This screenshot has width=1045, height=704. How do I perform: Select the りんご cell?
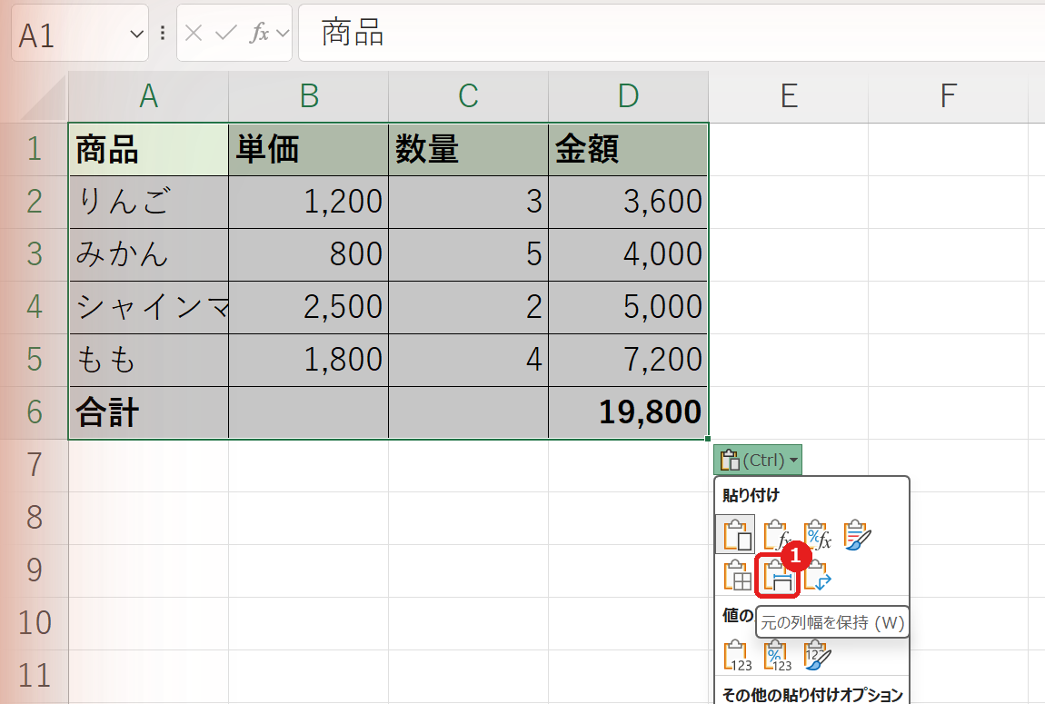click(x=149, y=202)
